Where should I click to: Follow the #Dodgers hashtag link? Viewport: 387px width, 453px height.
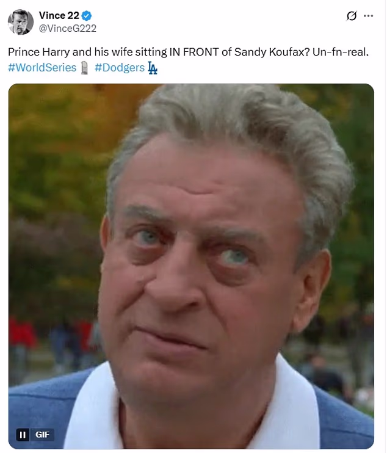[x=120, y=68]
